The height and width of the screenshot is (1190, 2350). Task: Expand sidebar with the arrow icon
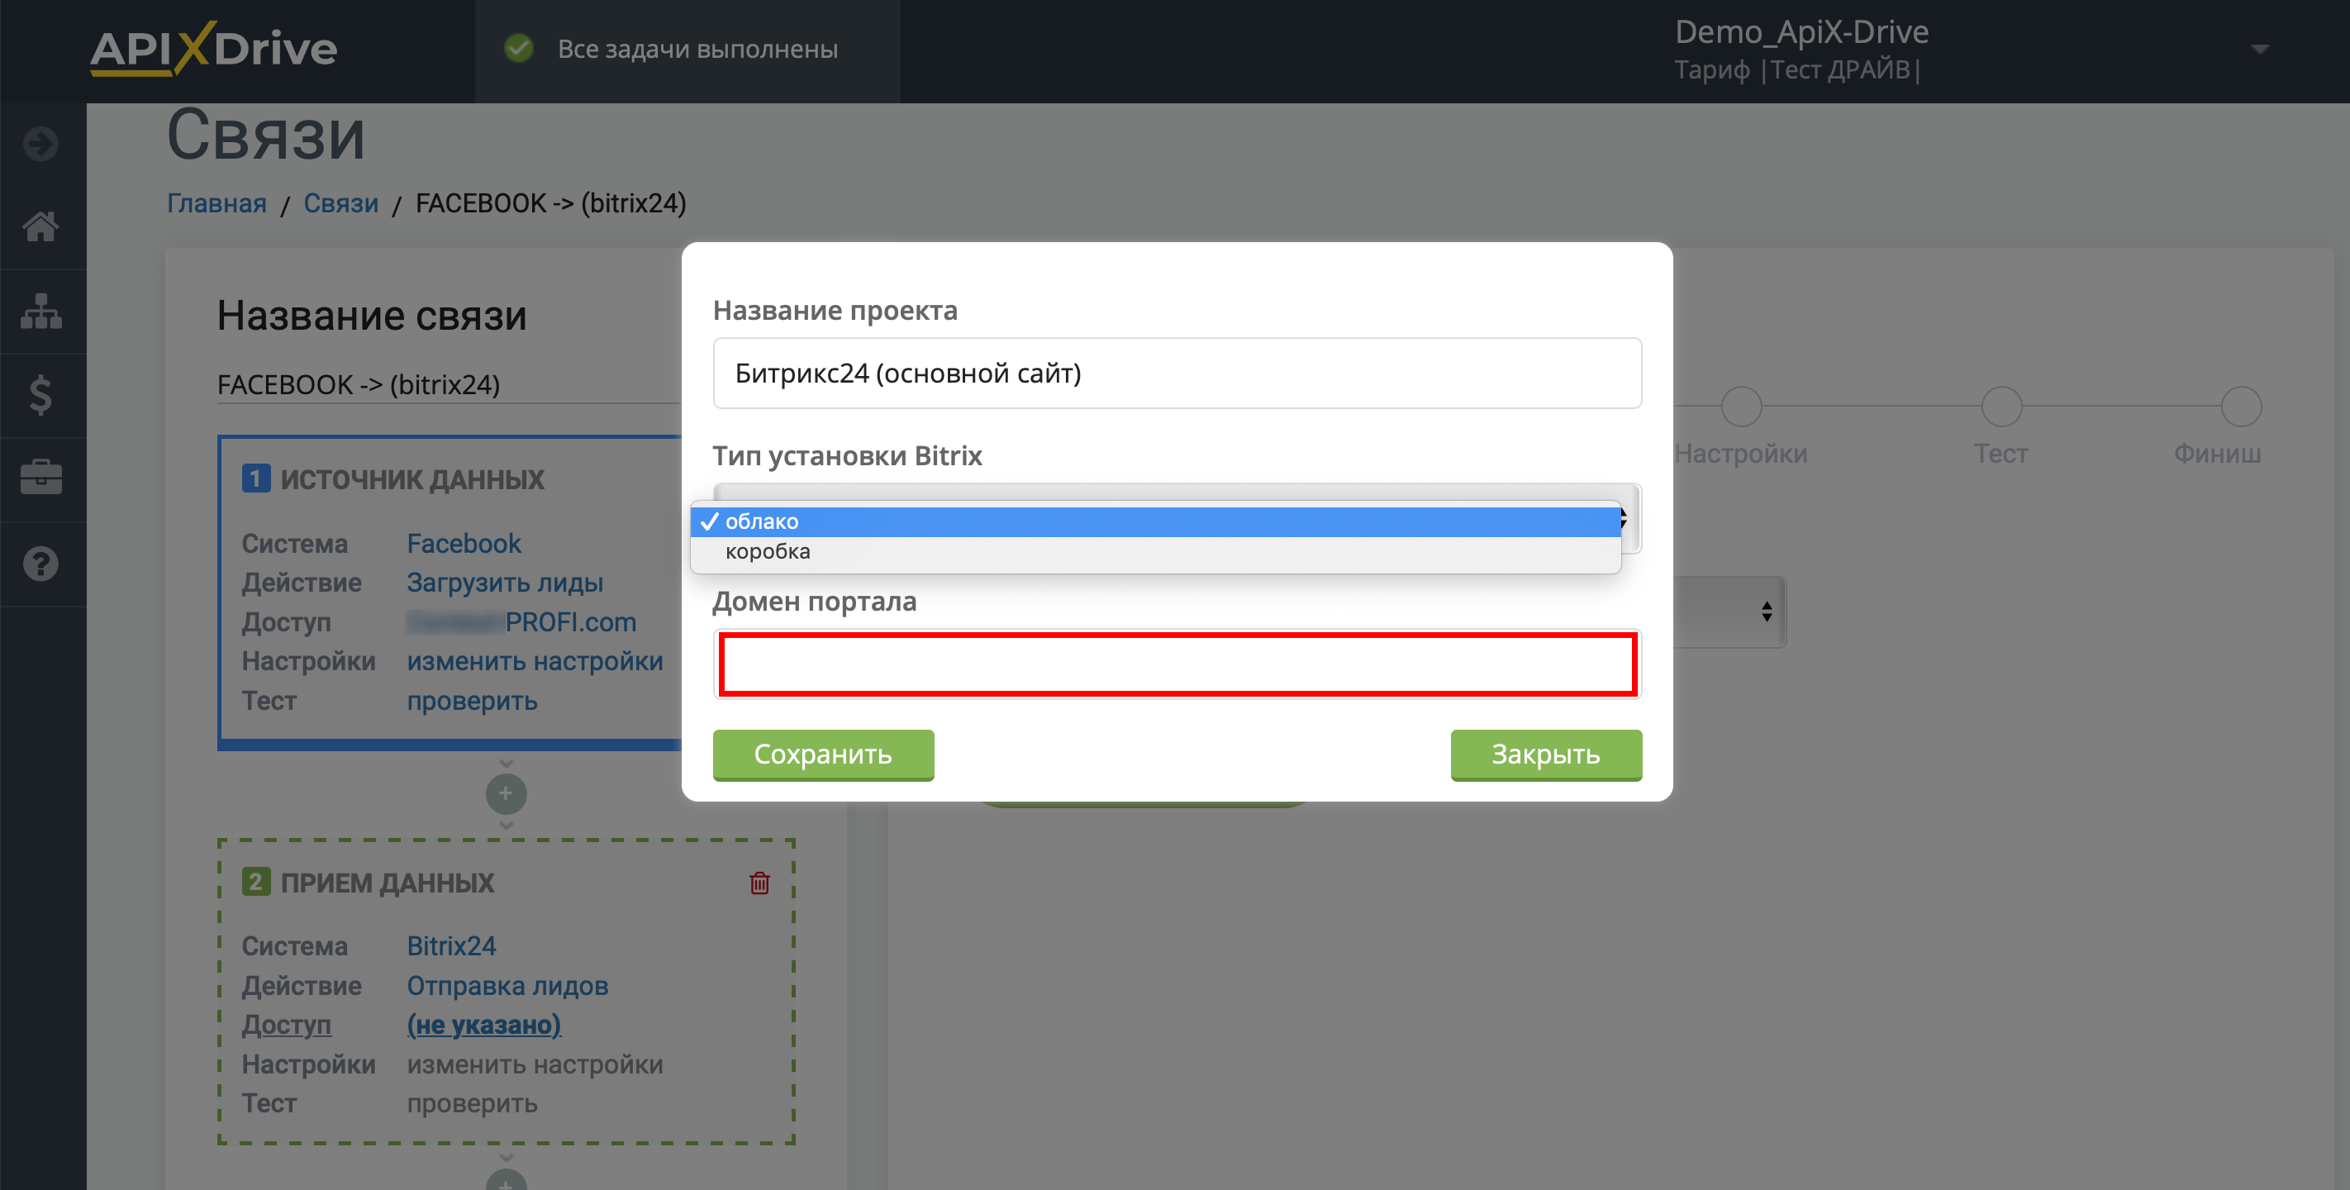click(41, 143)
